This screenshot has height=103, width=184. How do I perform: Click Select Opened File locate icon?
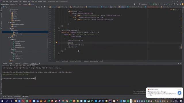click(37, 7)
